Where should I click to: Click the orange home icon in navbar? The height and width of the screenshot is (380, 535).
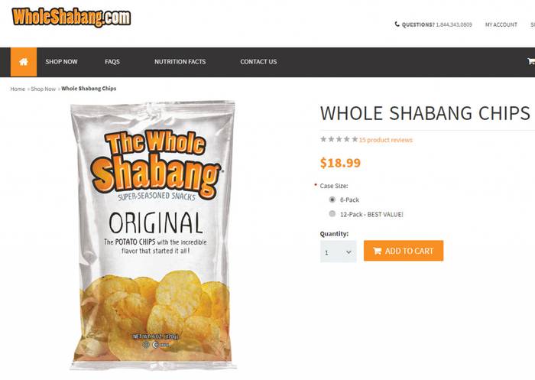click(x=24, y=62)
